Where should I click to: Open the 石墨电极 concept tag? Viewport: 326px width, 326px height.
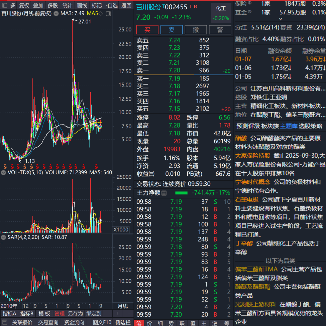[x=247, y=200]
